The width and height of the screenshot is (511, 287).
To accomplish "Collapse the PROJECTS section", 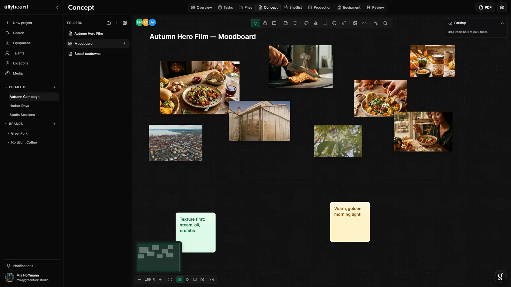I will click(x=6, y=87).
